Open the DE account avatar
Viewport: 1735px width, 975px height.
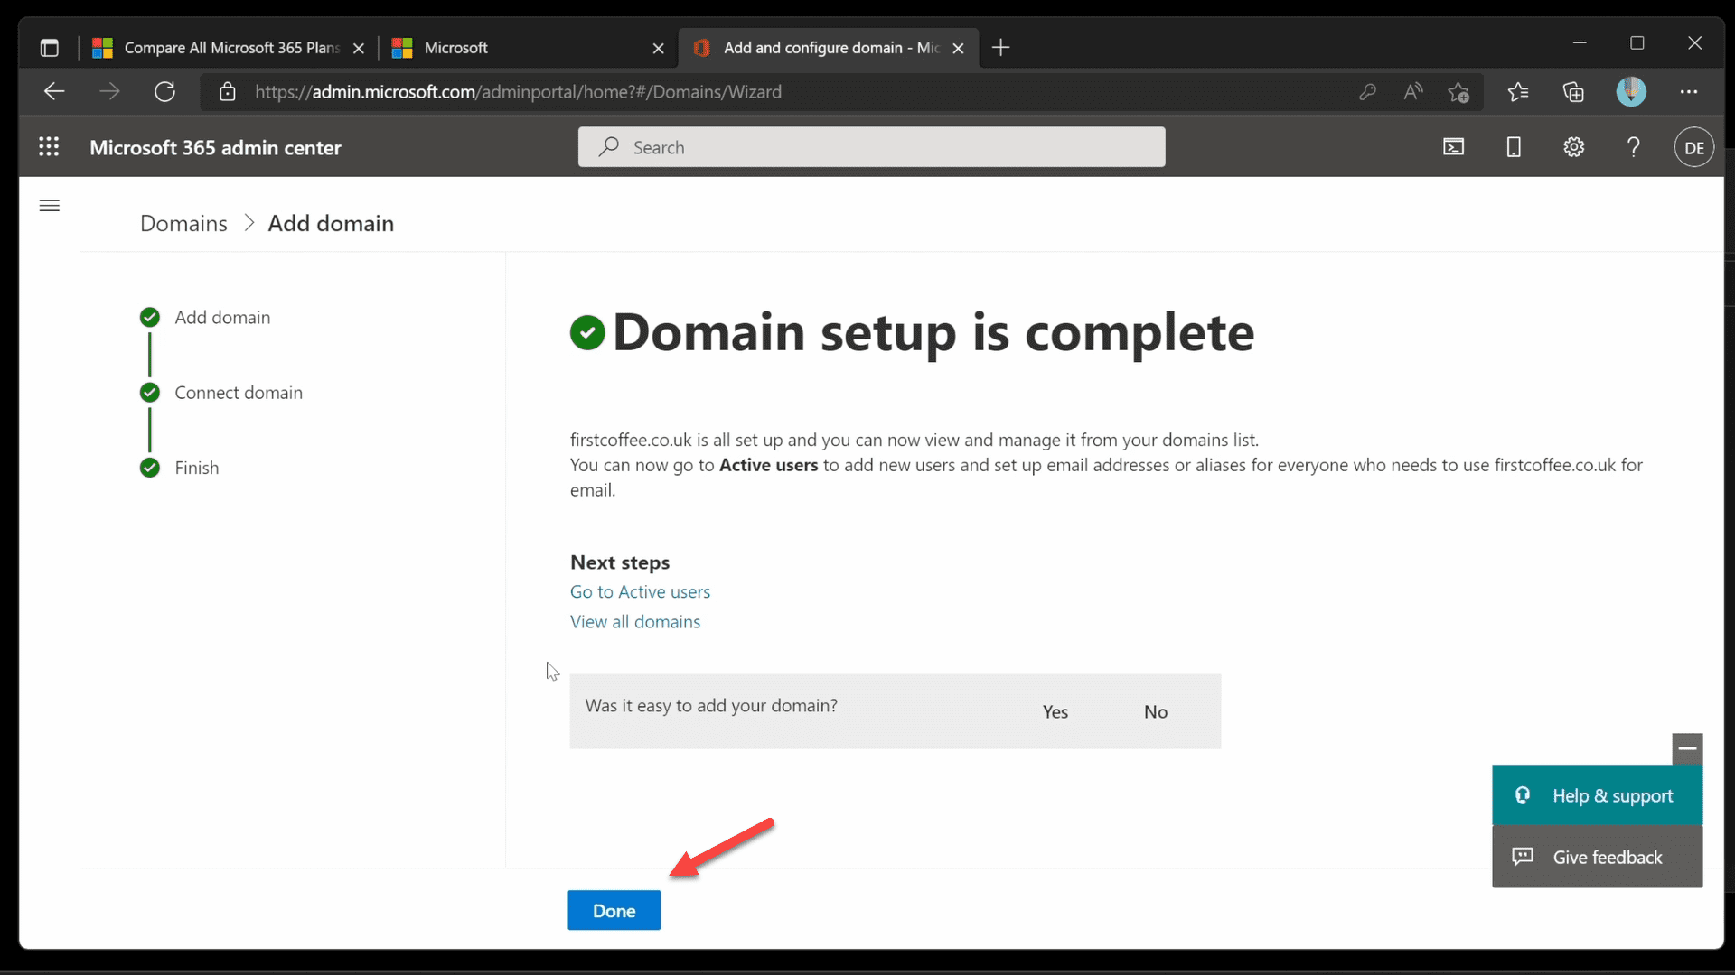[1694, 146]
